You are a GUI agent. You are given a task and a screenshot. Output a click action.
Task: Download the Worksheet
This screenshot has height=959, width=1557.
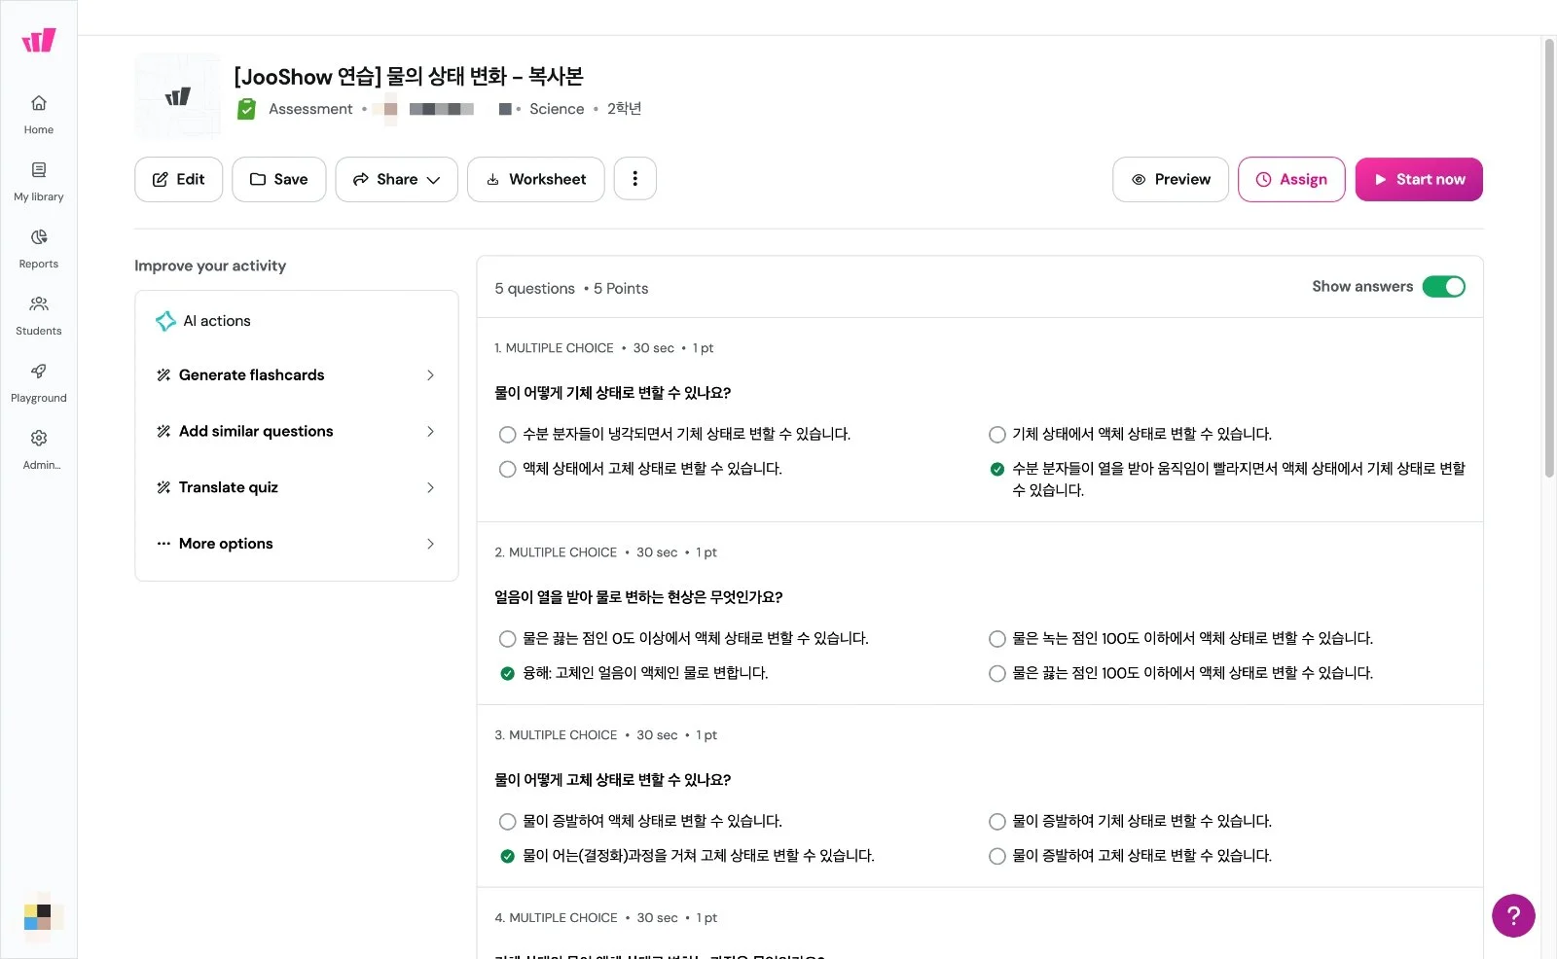point(536,179)
